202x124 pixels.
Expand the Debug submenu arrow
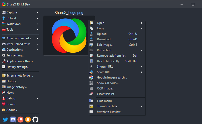click(37, 99)
